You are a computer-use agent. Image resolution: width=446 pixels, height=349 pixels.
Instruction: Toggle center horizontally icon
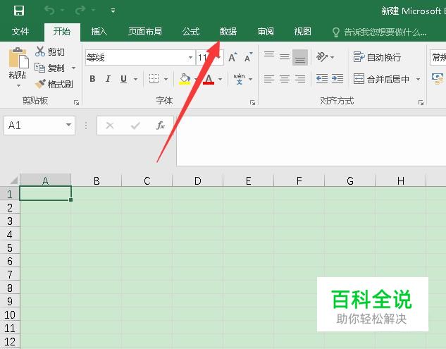point(285,79)
